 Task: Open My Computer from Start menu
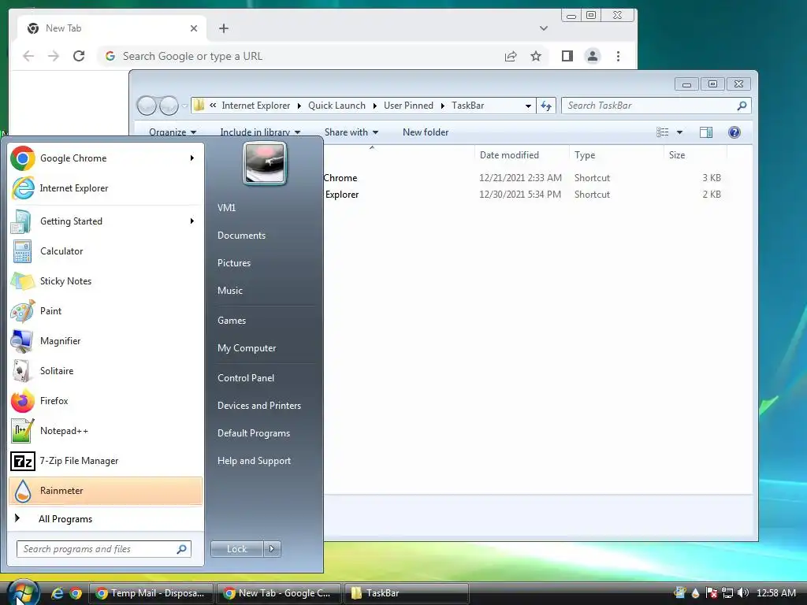tap(247, 348)
